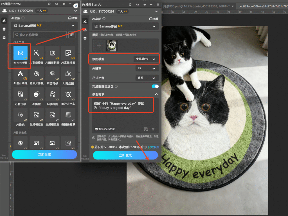Screen dimensions: 288x216
Task: Collapse the 修图需求 section
Action: click(x=156, y=94)
